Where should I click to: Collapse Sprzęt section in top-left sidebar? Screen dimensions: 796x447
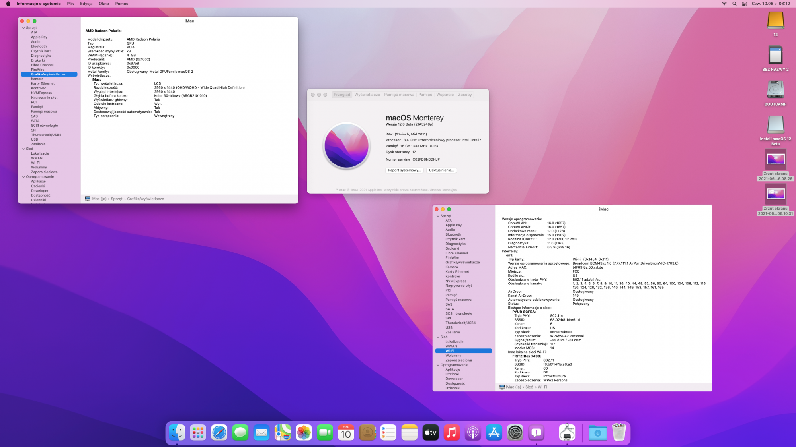click(x=23, y=28)
